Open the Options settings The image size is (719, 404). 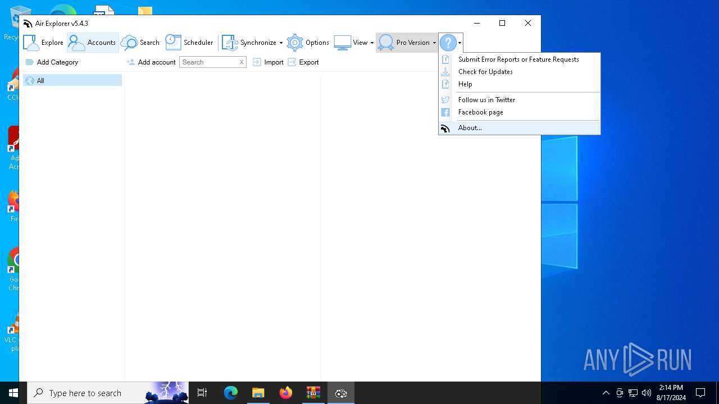308,43
